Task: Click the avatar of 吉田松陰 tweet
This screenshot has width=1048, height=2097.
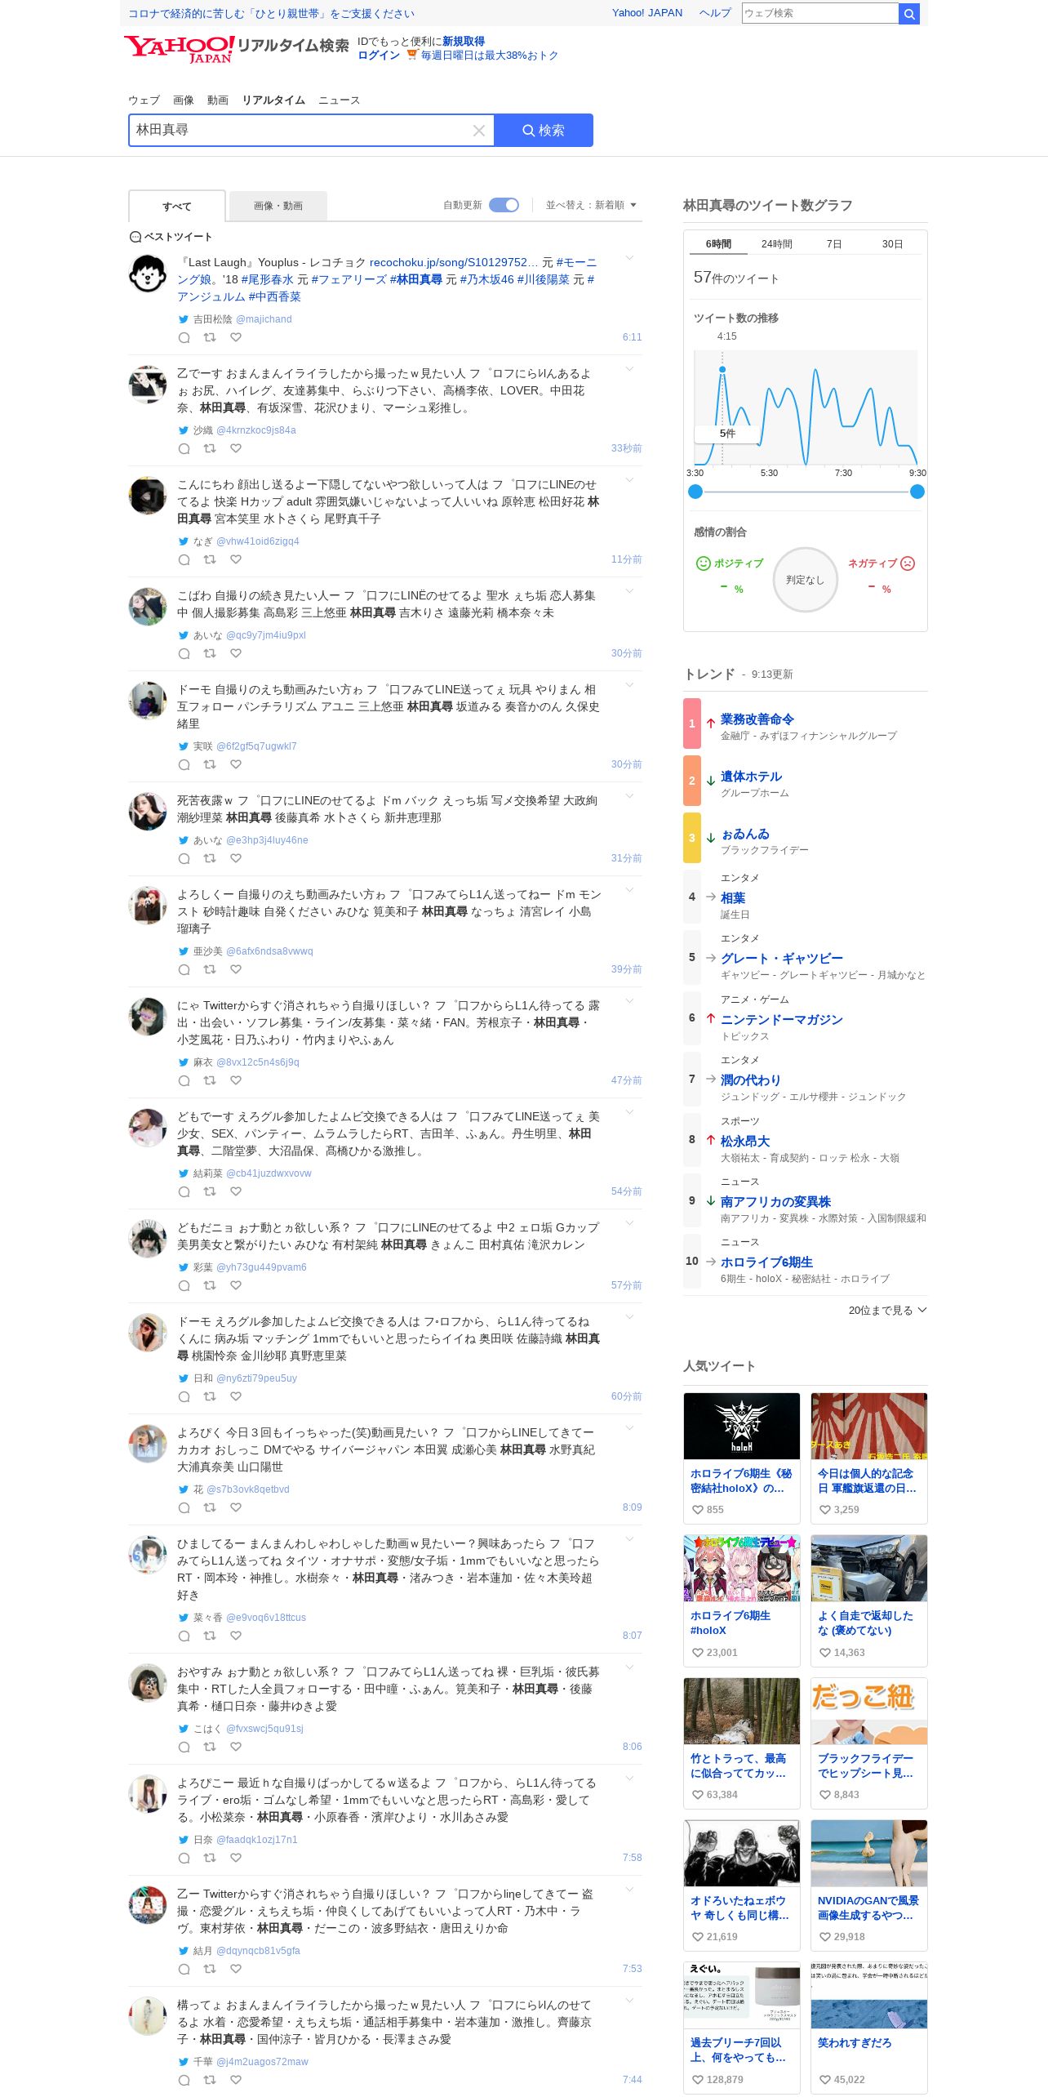Action: pos(148,274)
